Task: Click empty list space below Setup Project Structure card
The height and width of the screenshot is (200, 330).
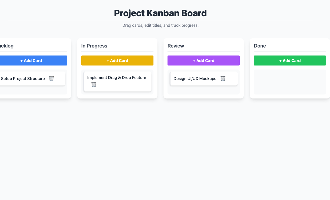Action: (x=33, y=90)
